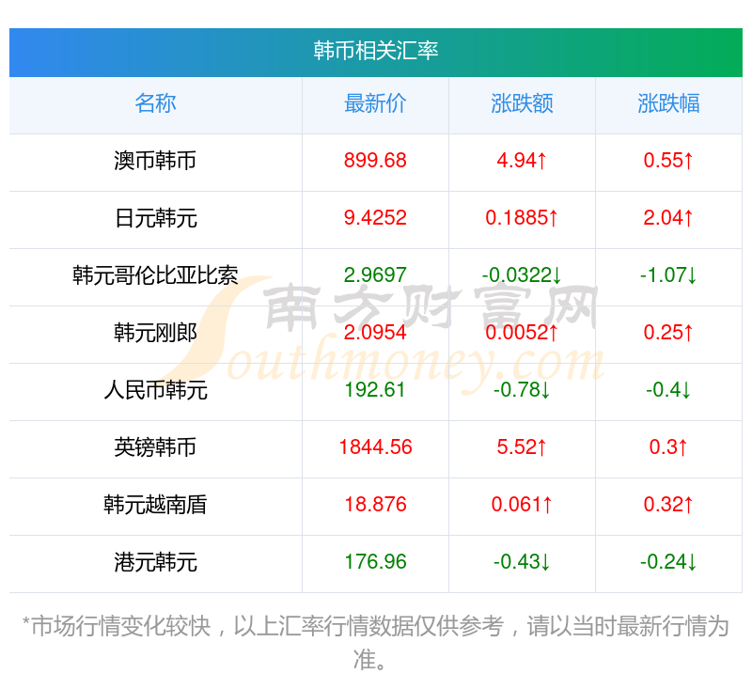Click the price 18.876
Viewport: 752px width, 689px height.
pyautogui.click(x=375, y=505)
